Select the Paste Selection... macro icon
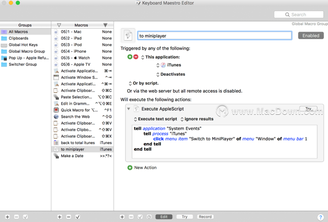The image size is (328, 222). pyautogui.click(x=56, y=97)
